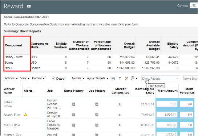Viewport: 198px width, 136px height.
Task: Open the Currency USD selector
Action: [194, 5]
